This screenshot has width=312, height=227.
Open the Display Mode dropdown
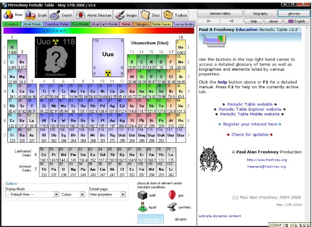[x=32, y=194]
